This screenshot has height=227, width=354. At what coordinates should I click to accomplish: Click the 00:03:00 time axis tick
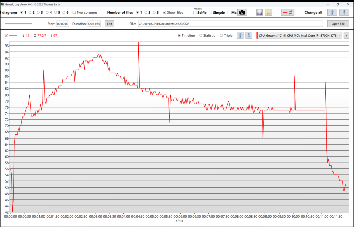click(95, 216)
